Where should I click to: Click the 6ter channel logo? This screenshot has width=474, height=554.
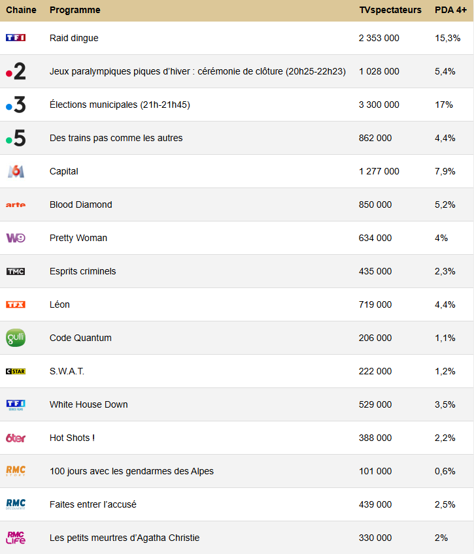click(16, 438)
